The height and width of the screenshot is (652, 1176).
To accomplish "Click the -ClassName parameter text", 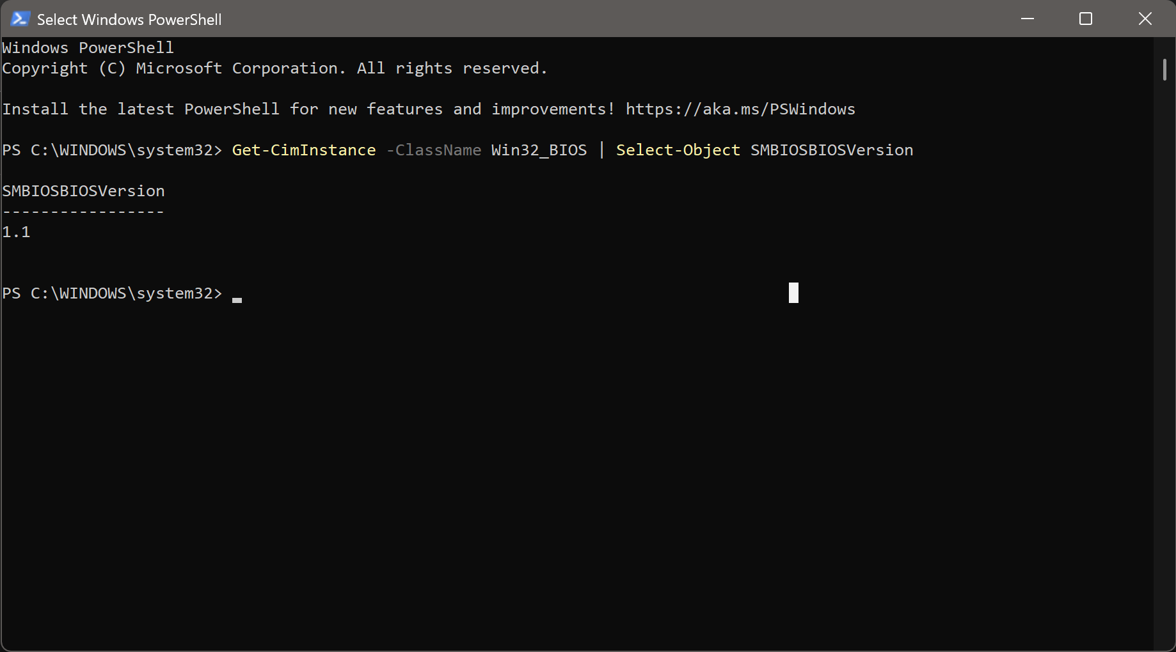I will coord(434,150).
